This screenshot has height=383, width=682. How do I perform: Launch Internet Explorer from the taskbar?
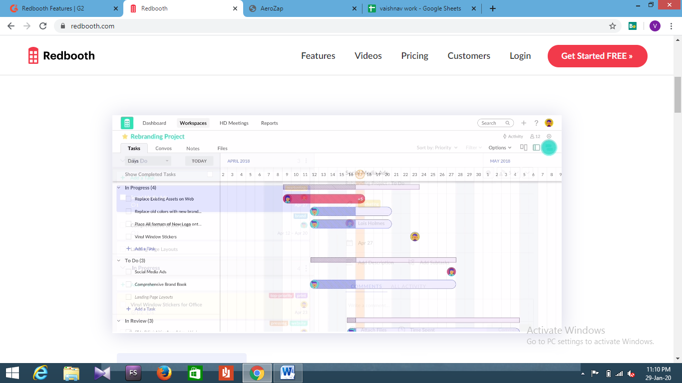40,373
